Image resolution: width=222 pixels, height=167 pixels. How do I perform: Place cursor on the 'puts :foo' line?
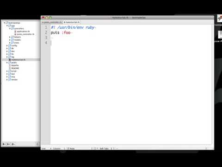(61, 32)
